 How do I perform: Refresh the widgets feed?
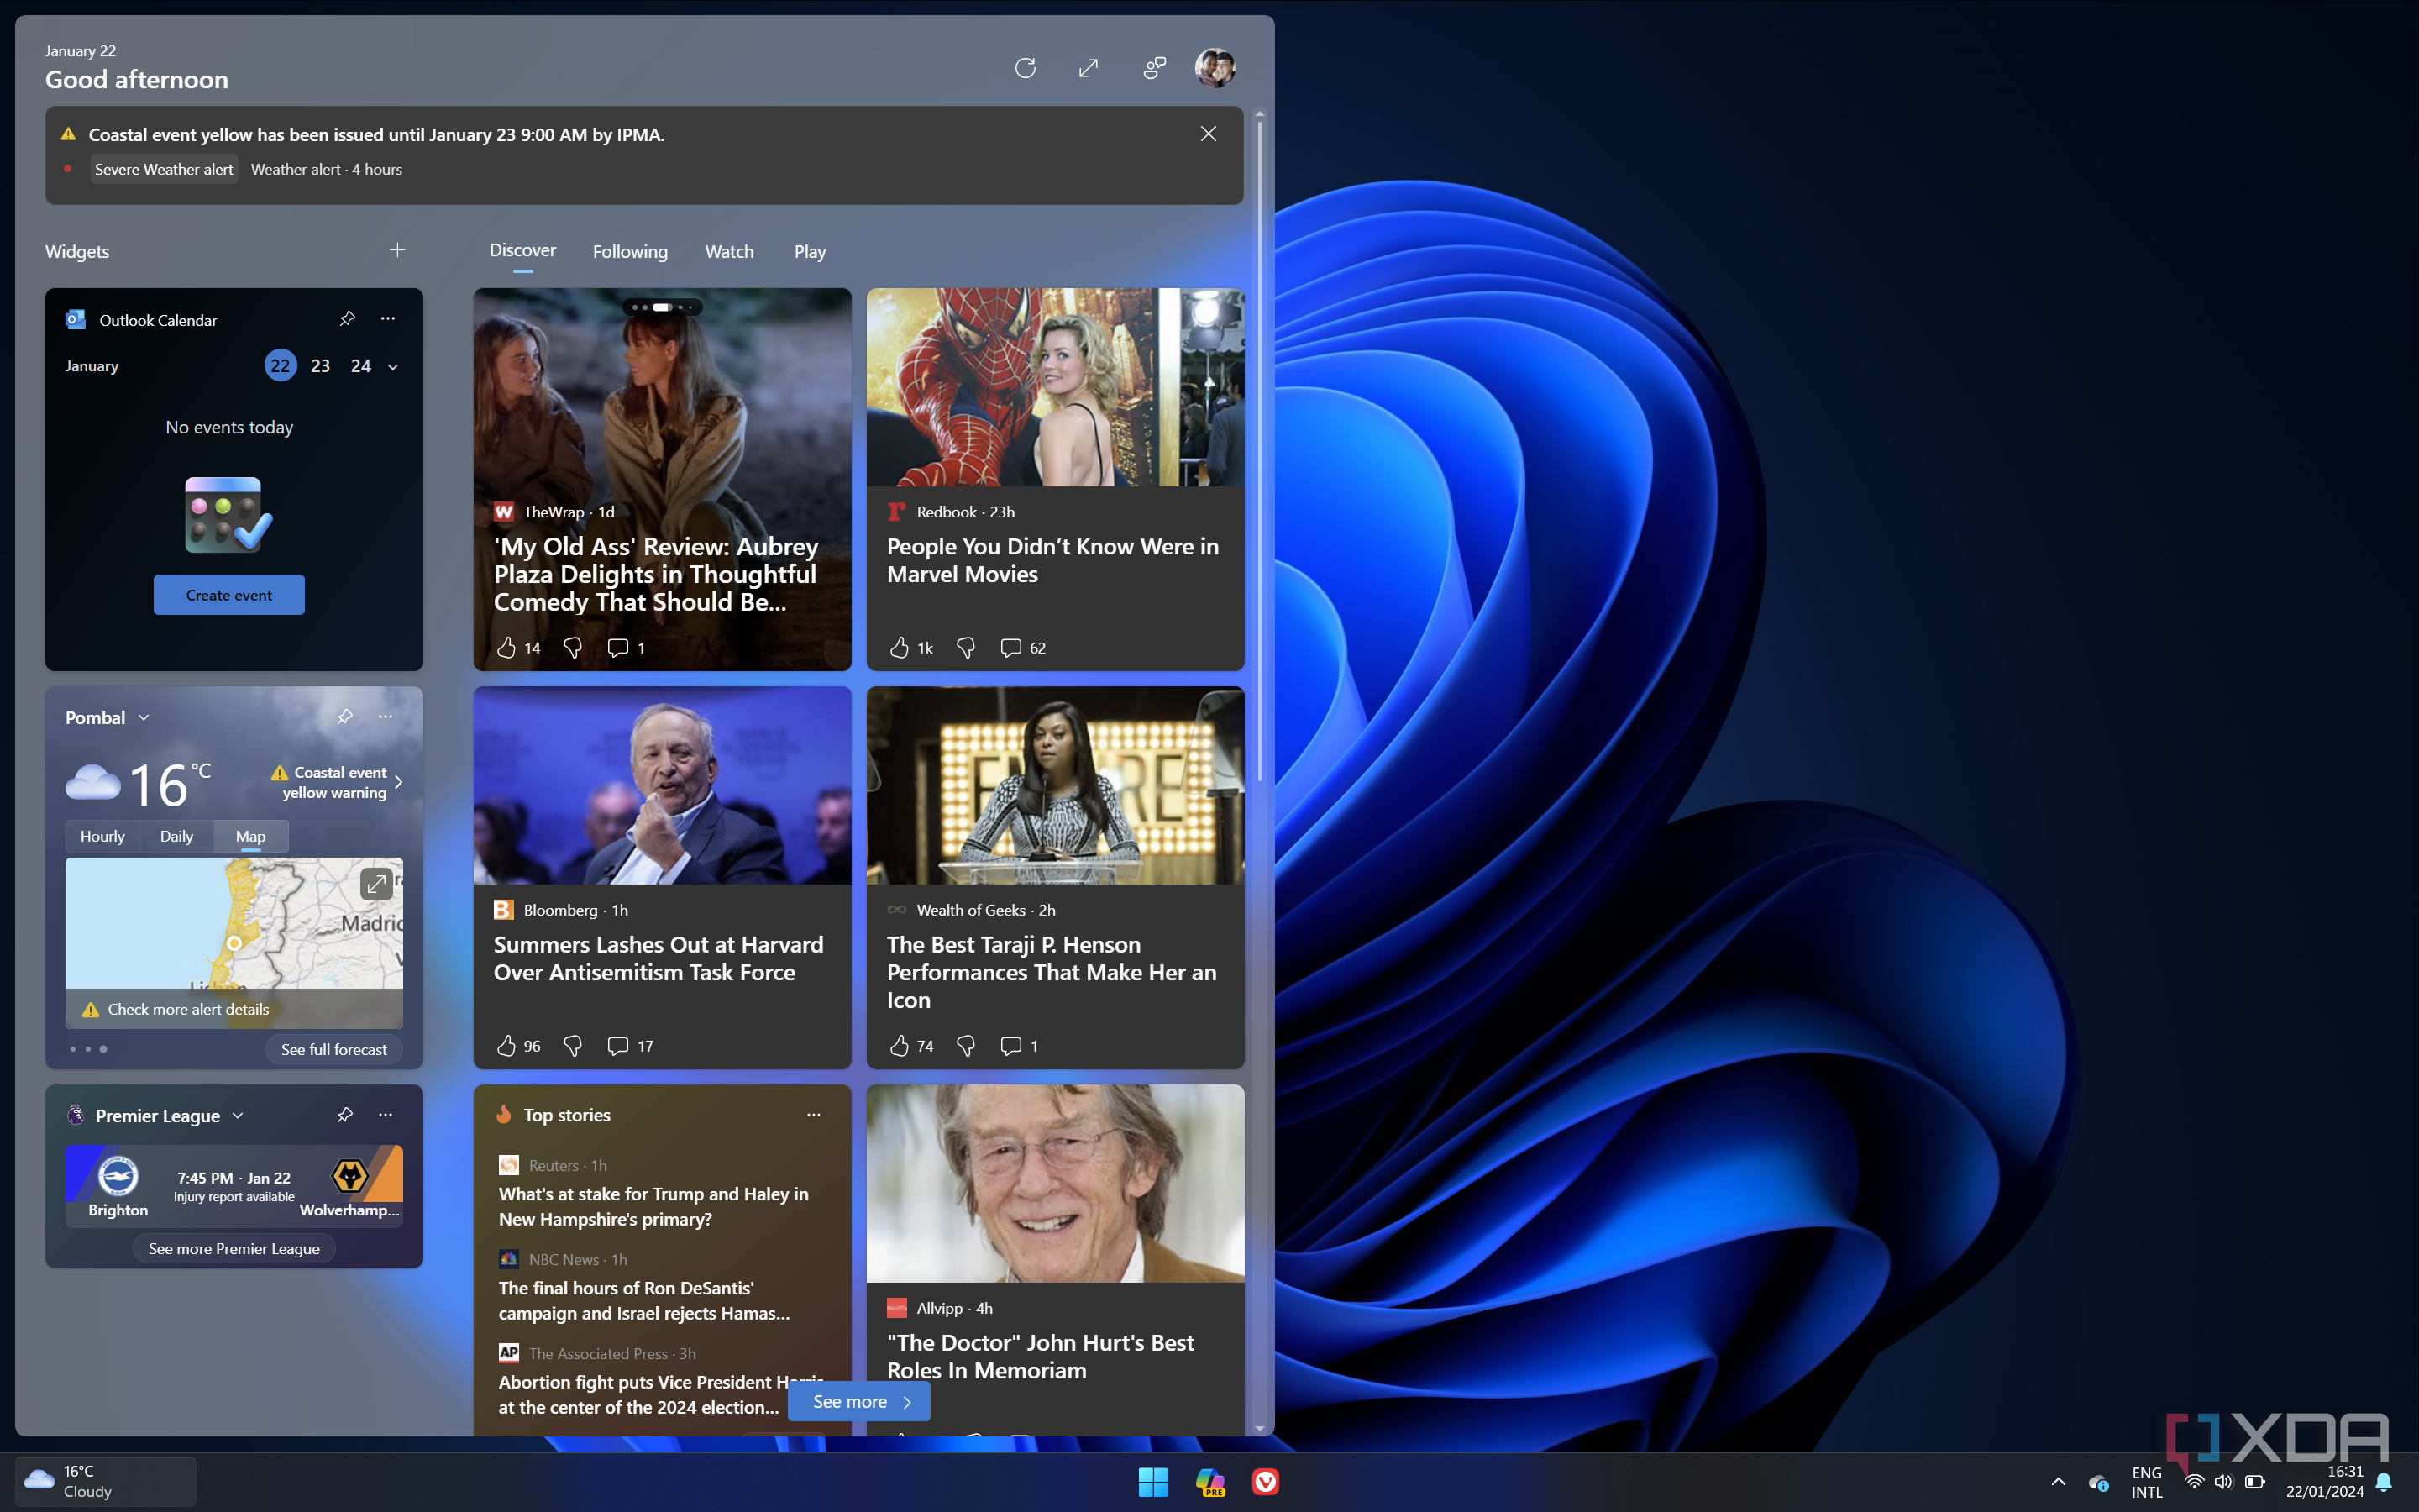click(x=1025, y=68)
